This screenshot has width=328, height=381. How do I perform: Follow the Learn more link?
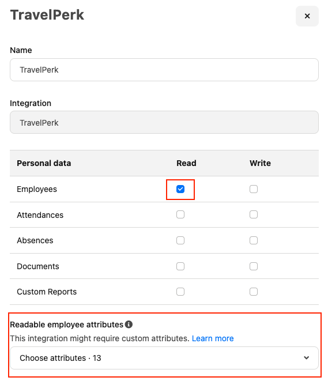click(x=213, y=338)
